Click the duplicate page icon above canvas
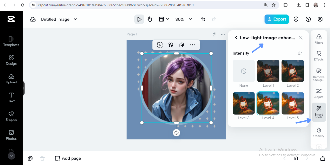 [x=214, y=34]
